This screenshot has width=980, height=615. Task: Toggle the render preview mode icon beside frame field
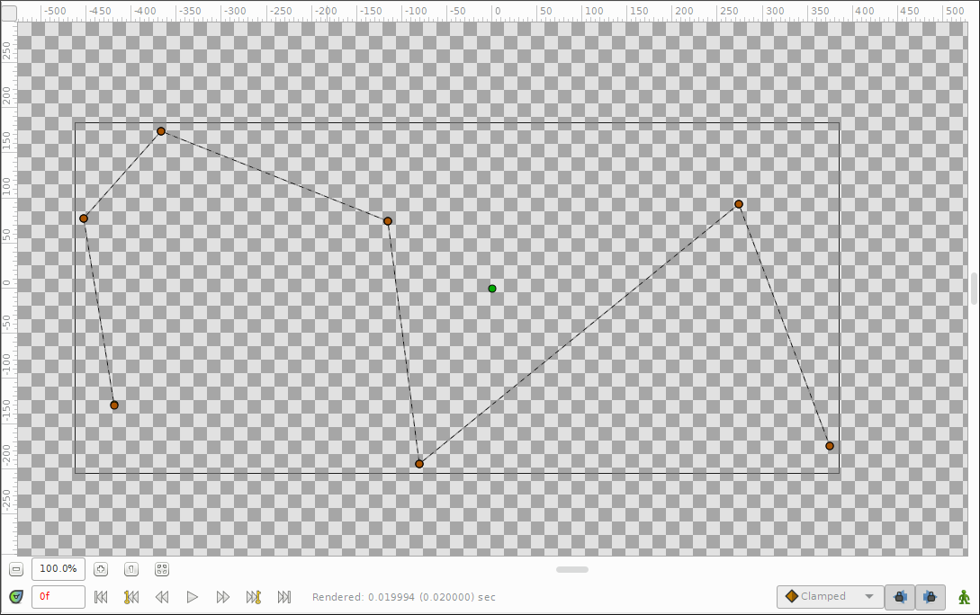16,597
